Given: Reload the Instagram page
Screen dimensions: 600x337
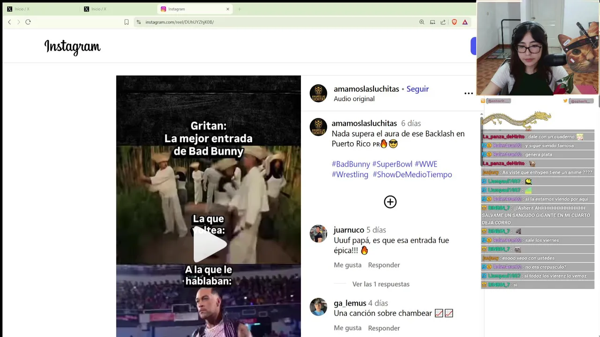Looking at the screenshot, I should [28, 22].
